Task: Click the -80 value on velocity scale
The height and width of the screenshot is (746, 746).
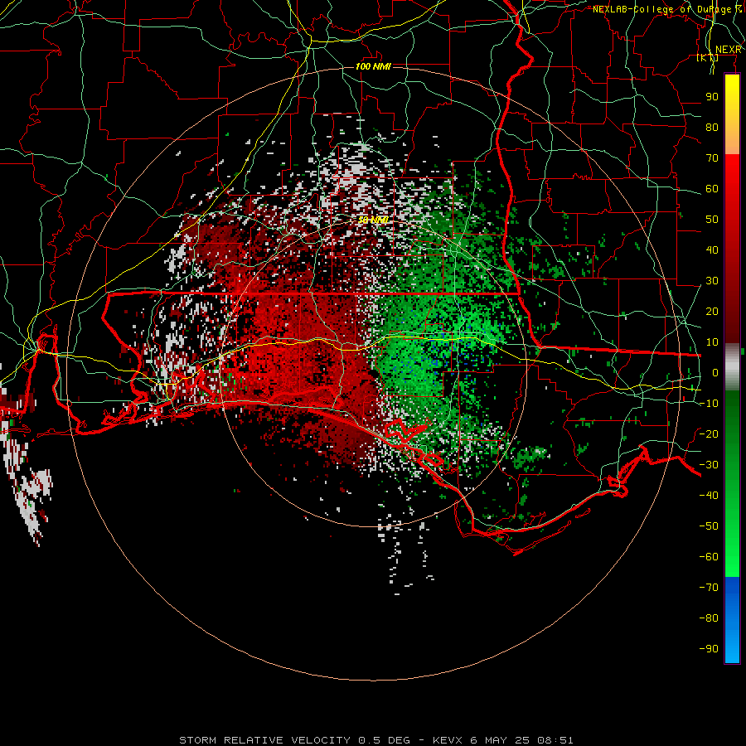Action: [709, 618]
